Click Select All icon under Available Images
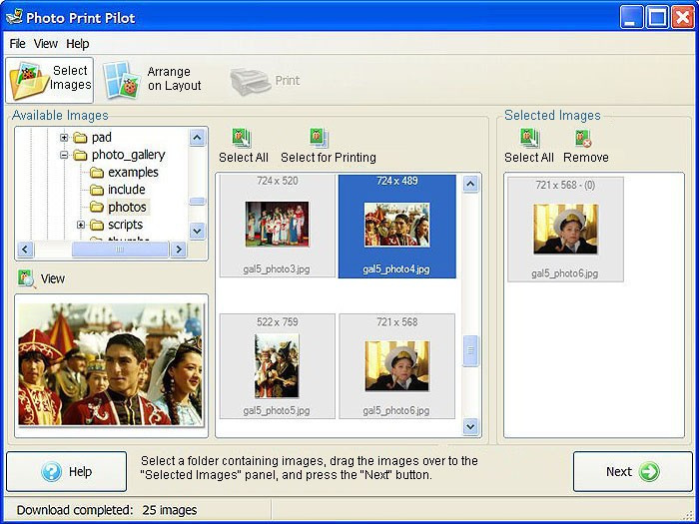 (x=242, y=138)
